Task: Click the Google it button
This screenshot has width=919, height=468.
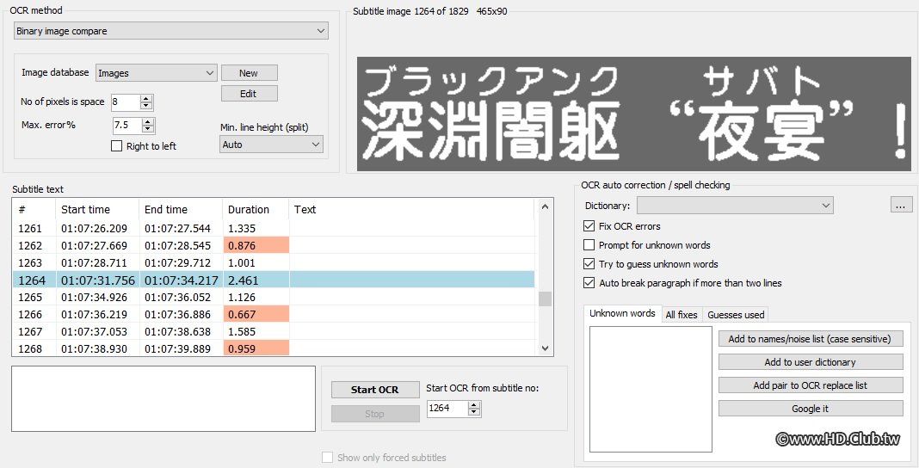Action: pos(811,409)
